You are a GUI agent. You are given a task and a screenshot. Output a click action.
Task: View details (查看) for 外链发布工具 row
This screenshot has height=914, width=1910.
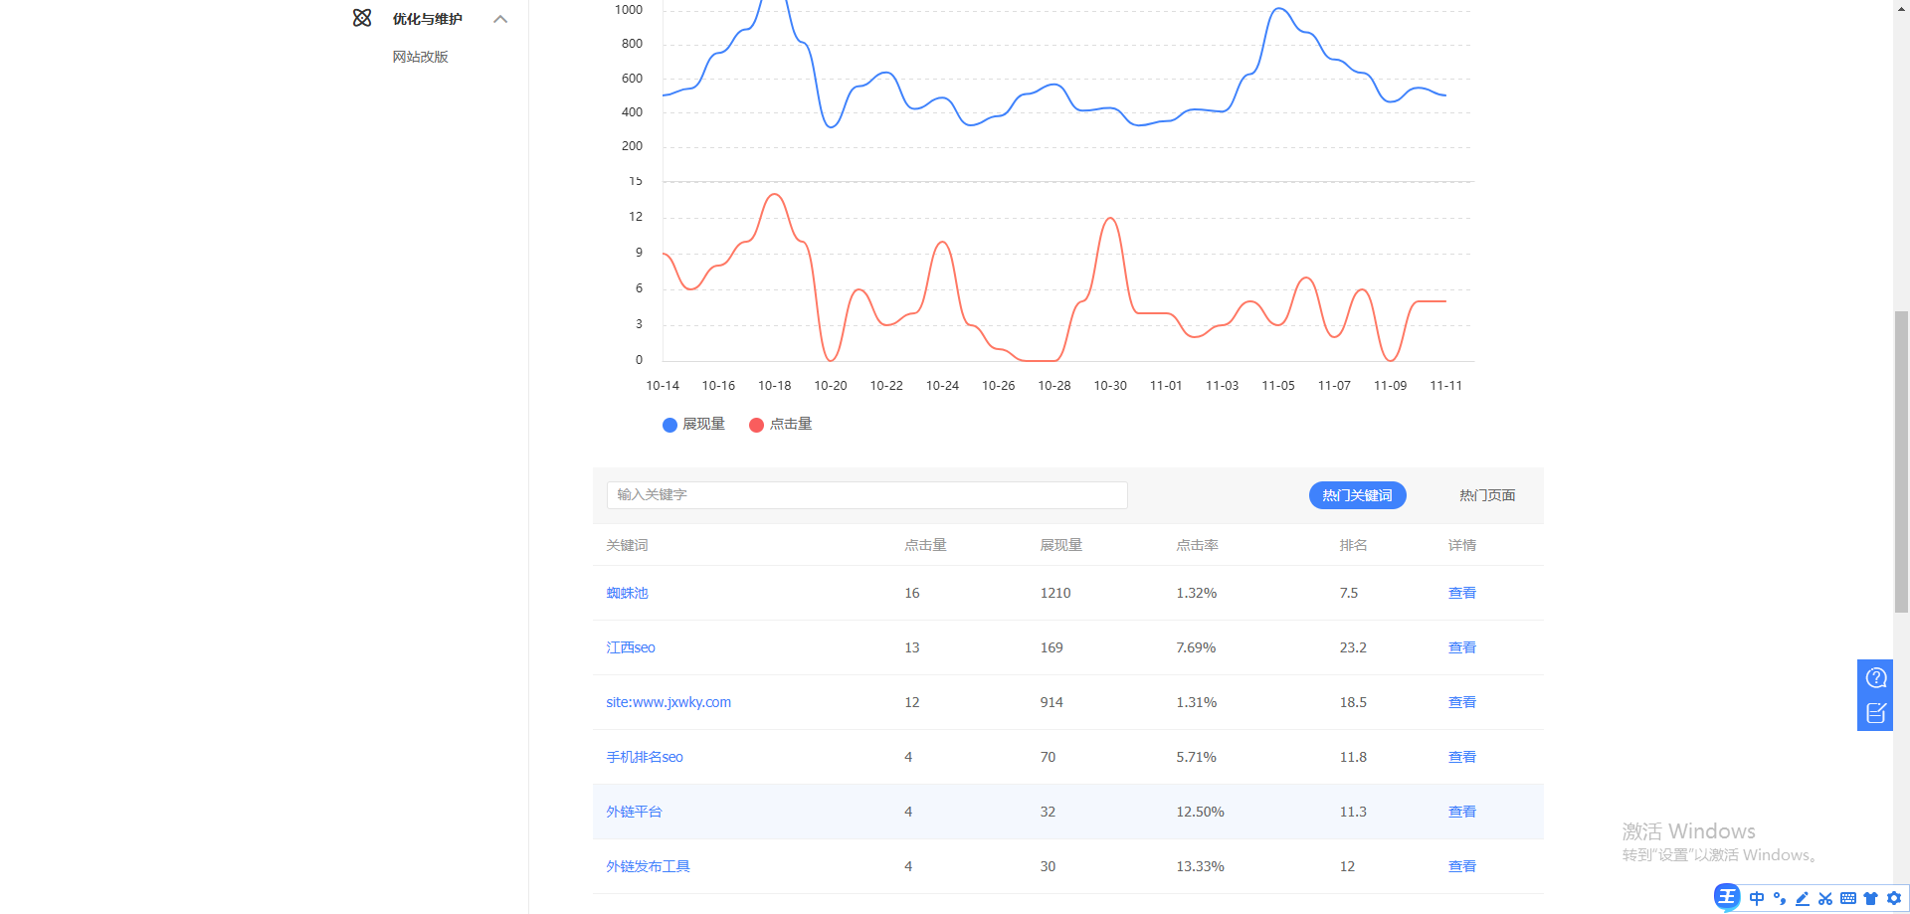pyautogui.click(x=1462, y=866)
